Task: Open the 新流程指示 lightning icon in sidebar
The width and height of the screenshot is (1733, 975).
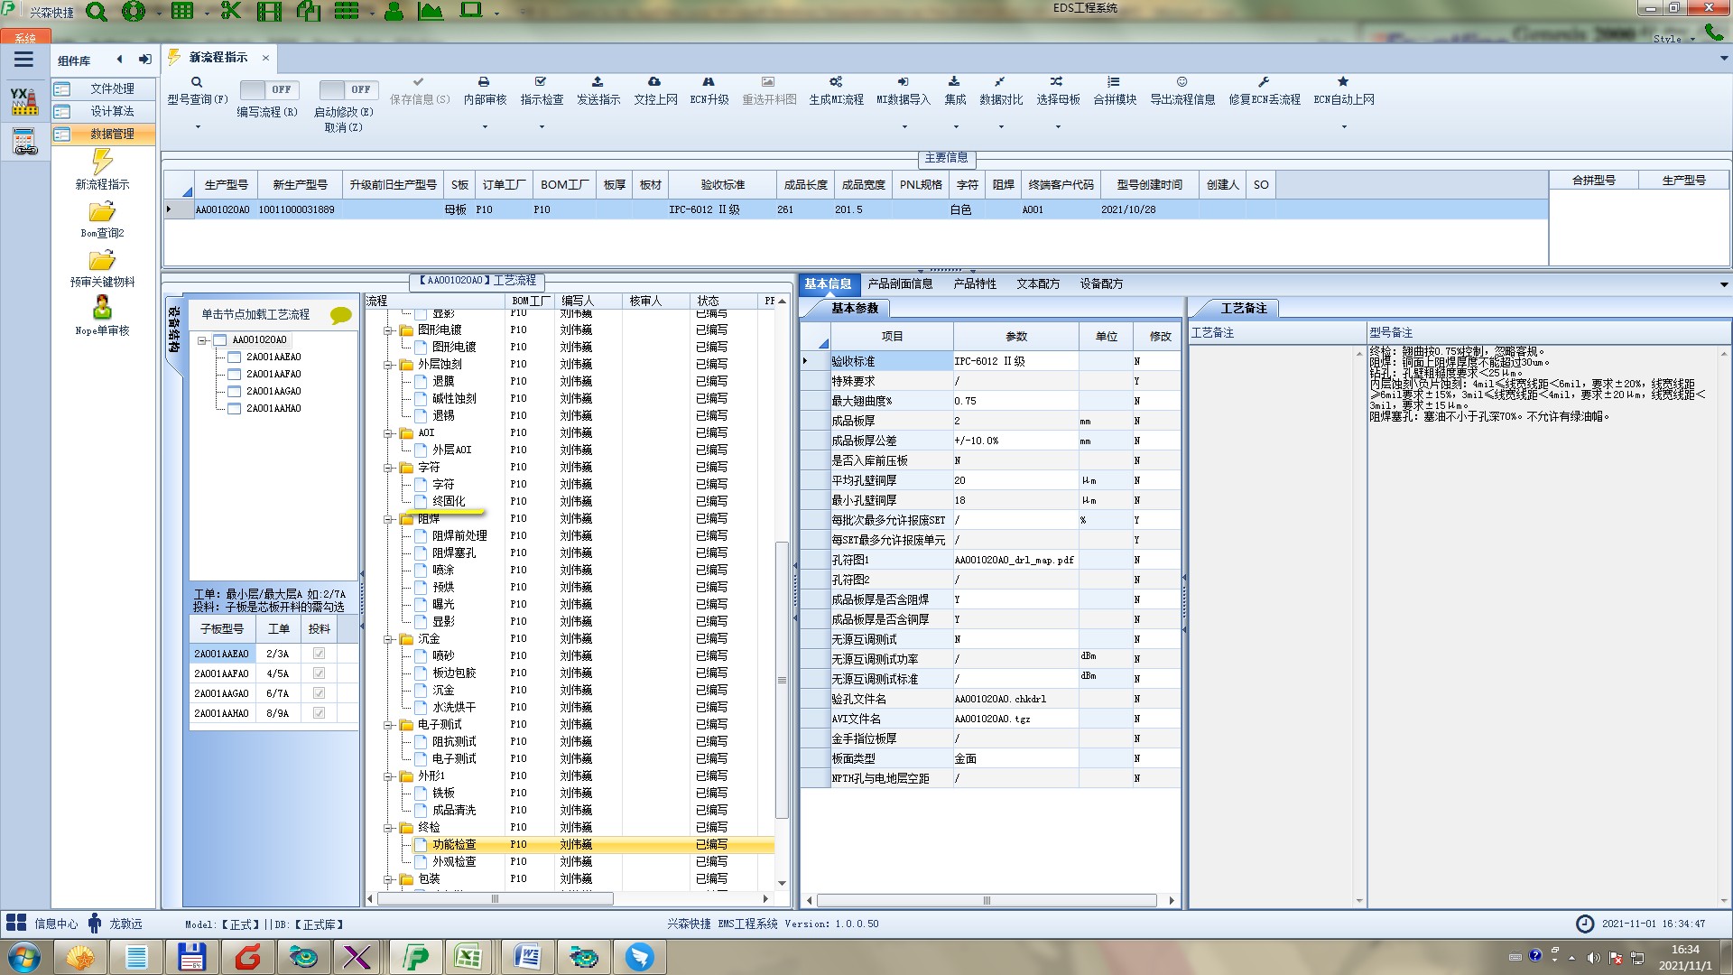Action: coord(102,162)
